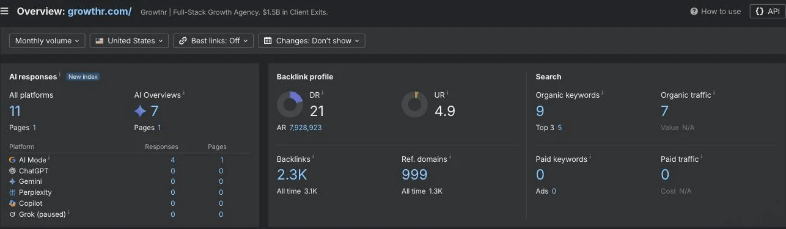Screen dimensions: 786x229
Task: Open AR value 7,928,923
Action: [306, 128]
